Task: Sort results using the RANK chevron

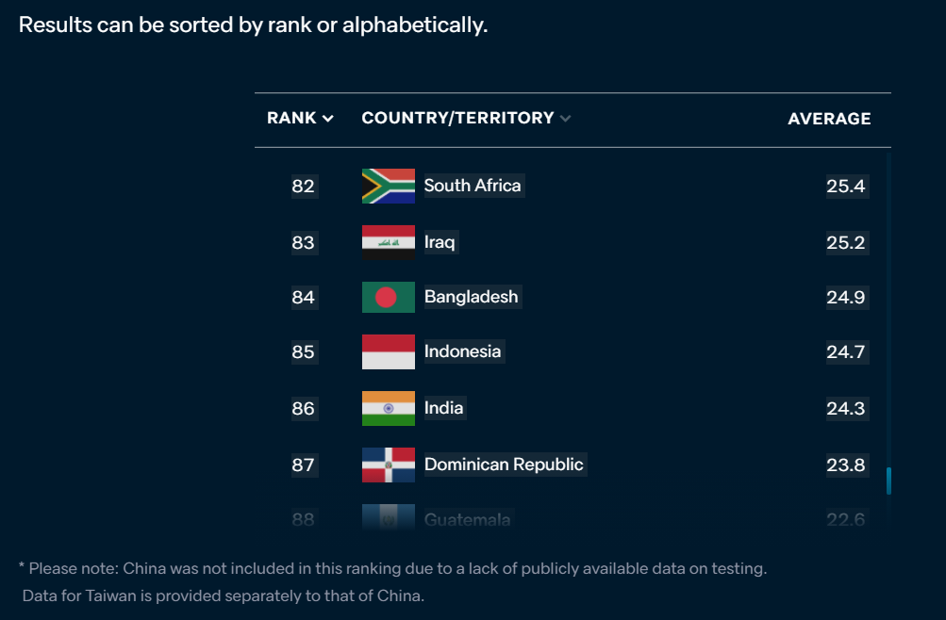Action: [327, 119]
